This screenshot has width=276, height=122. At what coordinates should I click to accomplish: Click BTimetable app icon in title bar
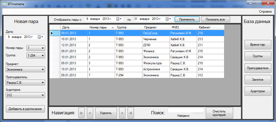4,4
